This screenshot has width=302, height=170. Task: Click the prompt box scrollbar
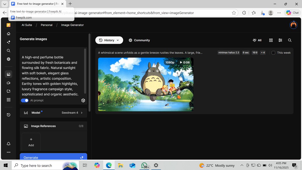(85, 71)
